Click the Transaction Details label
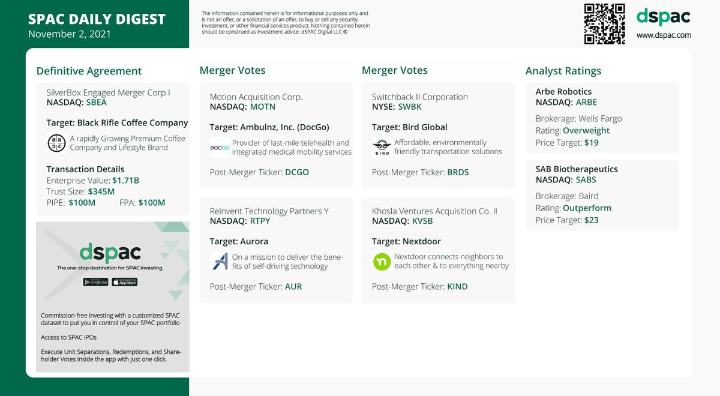Image resolution: width=720 pixels, height=396 pixels. pos(85,169)
